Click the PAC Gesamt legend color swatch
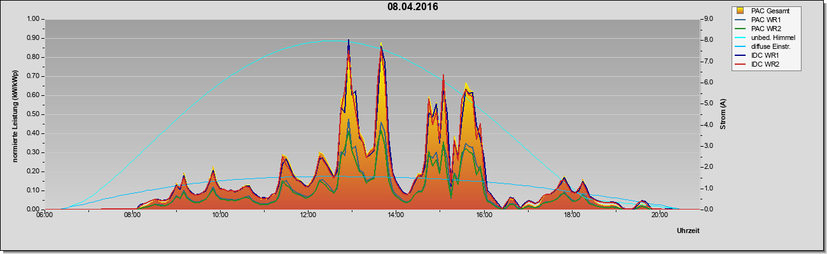 pyautogui.click(x=740, y=11)
